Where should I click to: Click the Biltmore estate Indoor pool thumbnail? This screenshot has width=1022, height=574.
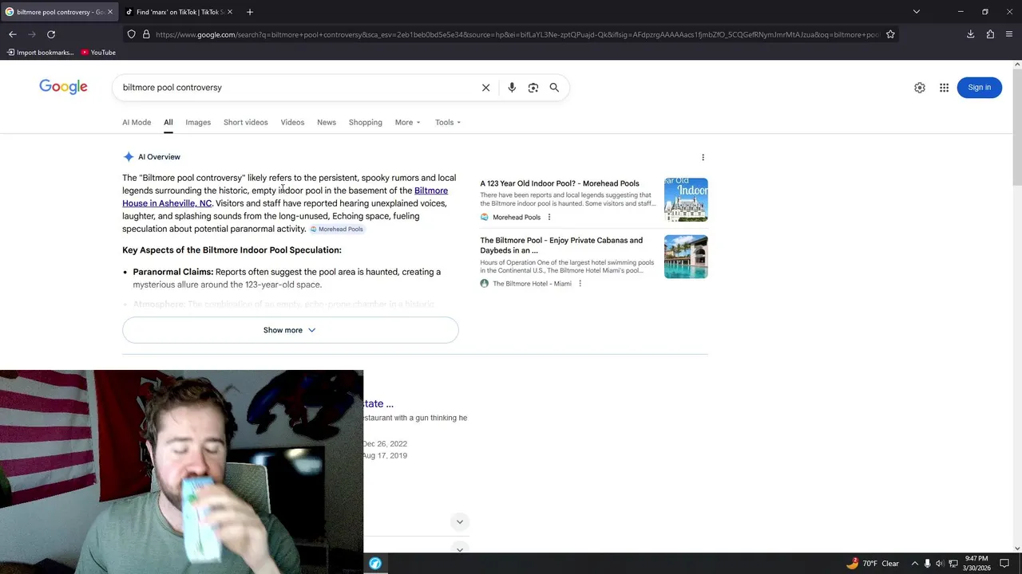coord(686,199)
